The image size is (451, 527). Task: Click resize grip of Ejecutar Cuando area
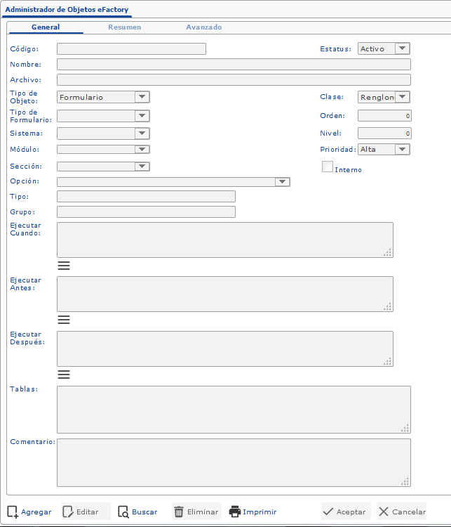click(388, 252)
